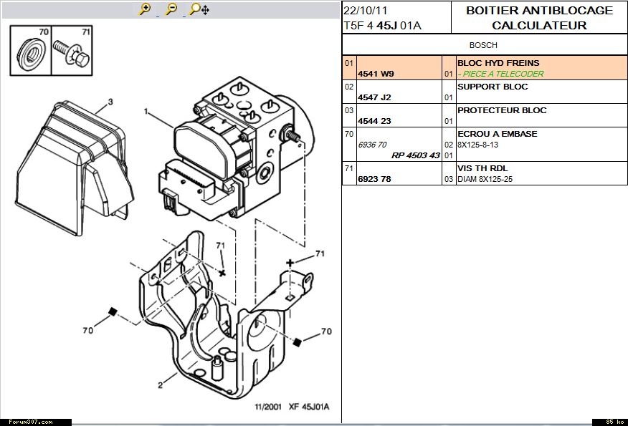Click the BOITIER ANTIBLOCAGE CALCULATEUR header
The width and height of the screenshot is (628, 426).
(x=539, y=18)
